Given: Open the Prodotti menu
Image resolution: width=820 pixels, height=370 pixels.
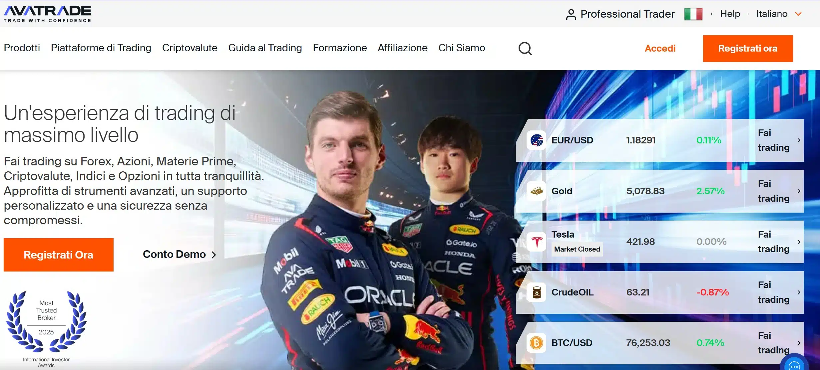Looking at the screenshot, I should click(22, 48).
